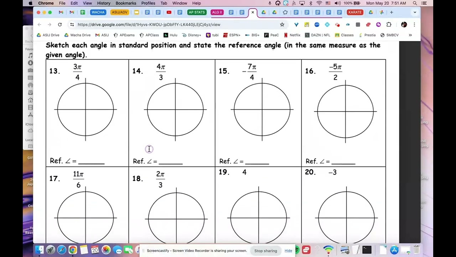This screenshot has width=456, height=257.
Task: Click the back navigation arrow
Action: (x=39, y=25)
